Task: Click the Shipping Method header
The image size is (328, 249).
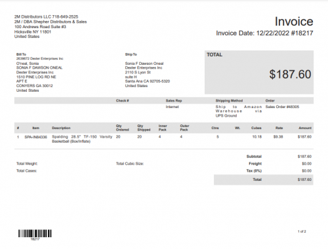Action: click(229, 100)
